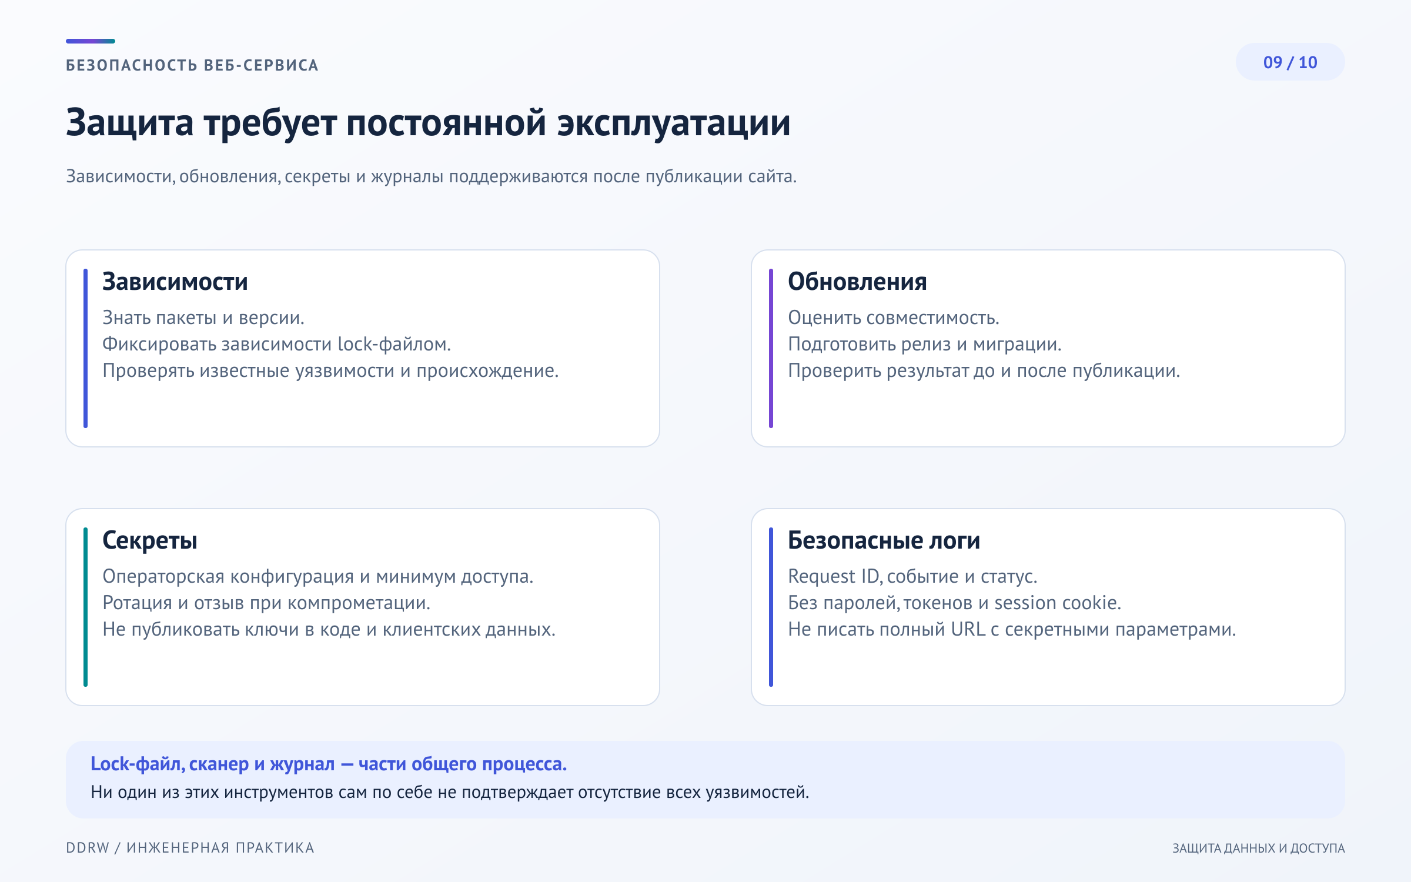Screen dimensions: 1411x882
Task: Click the 'Секреты' card title
Action: (150, 540)
